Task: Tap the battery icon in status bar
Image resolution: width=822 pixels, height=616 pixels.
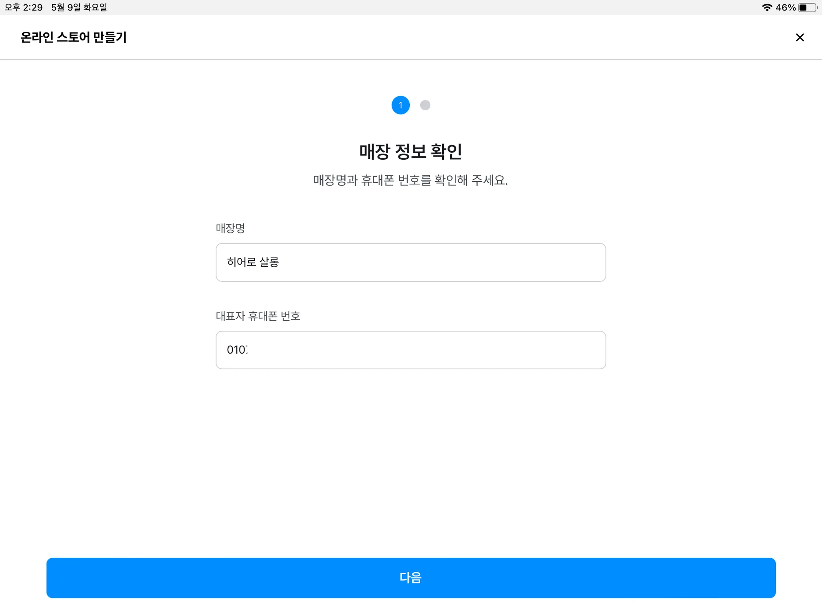Action: pyautogui.click(x=807, y=7)
